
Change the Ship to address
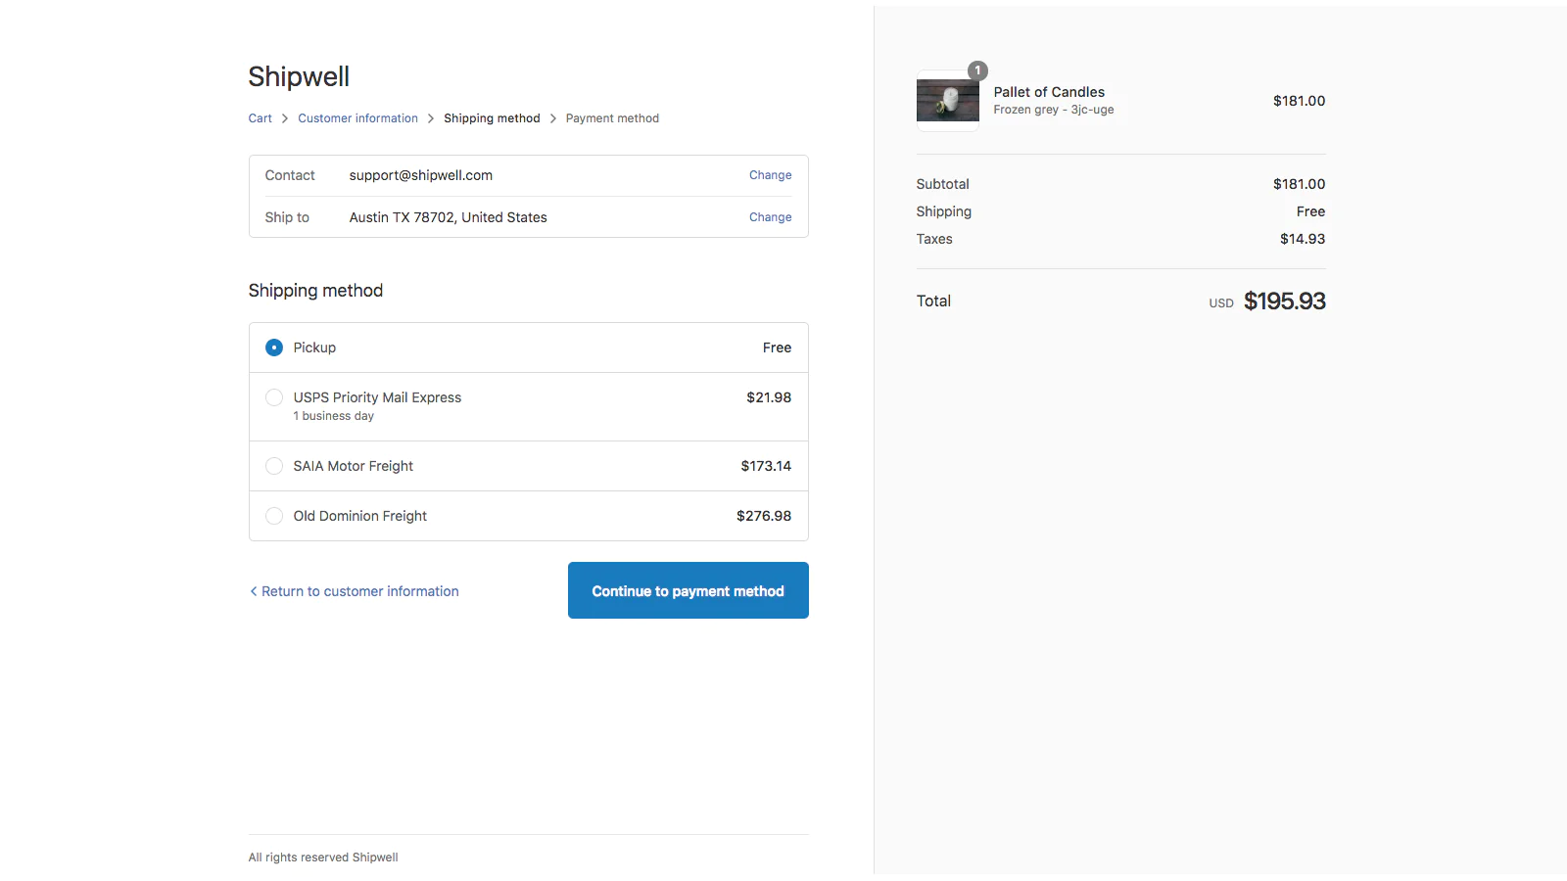[x=770, y=217]
